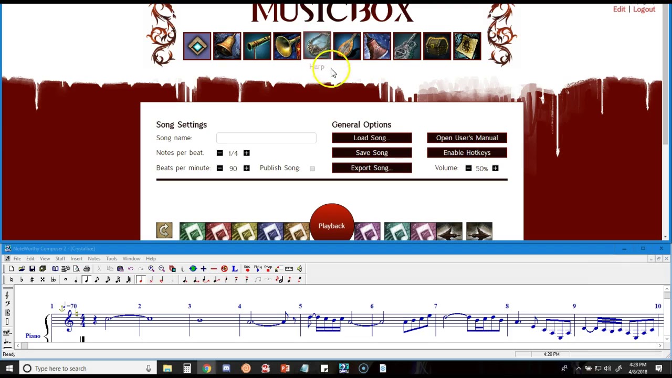
Task: Lower Volume with the minus button
Action: (468, 168)
